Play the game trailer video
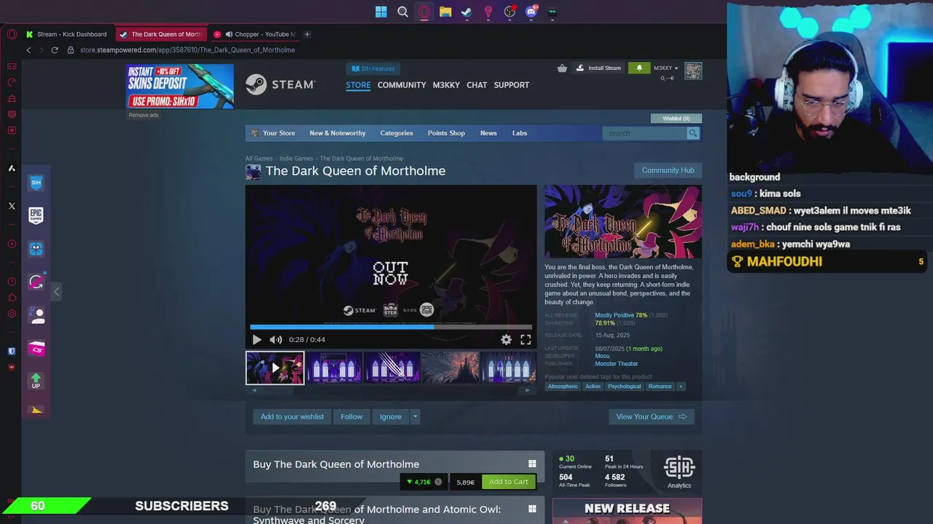 [257, 339]
